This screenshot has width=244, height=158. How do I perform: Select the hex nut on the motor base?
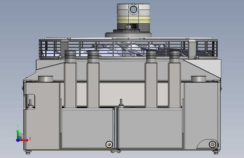(128, 26)
